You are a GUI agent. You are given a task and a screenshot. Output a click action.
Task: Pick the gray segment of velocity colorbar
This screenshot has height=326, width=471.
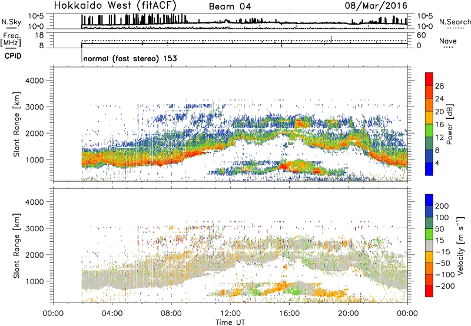click(x=429, y=245)
